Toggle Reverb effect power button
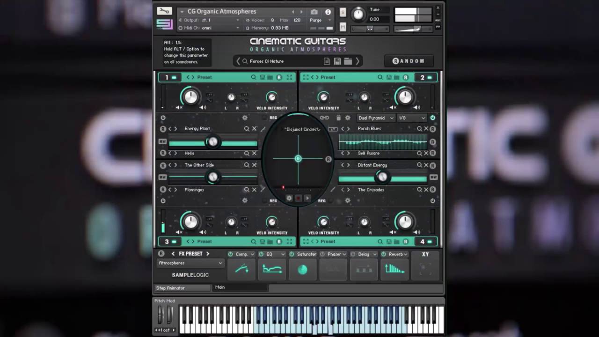The image size is (599, 337). (384, 254)
